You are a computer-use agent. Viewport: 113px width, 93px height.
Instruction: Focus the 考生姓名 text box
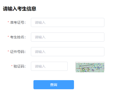pos(68,37)
